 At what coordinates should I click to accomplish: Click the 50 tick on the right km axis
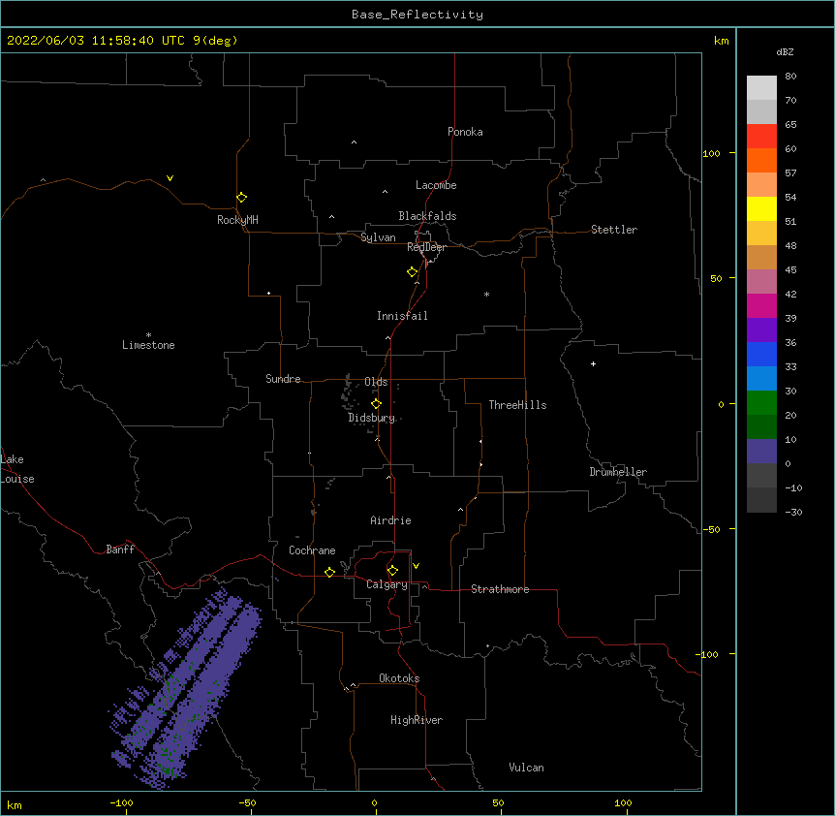(x=716, y=278)
